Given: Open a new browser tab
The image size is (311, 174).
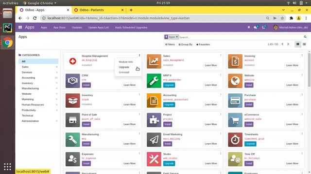Looking at the screenshot, I should 131,10.
